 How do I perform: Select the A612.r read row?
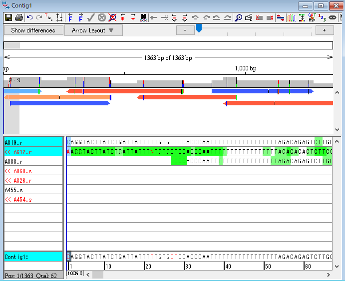(33, 152)
